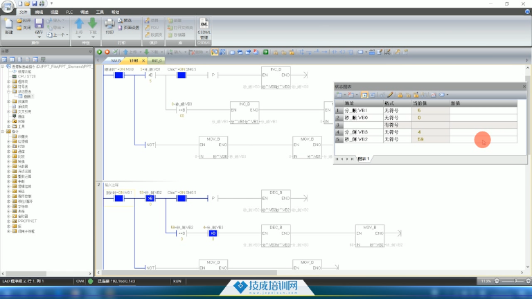
Task: Click the toggle bookmark icon
Action: [x=233, y=52]
